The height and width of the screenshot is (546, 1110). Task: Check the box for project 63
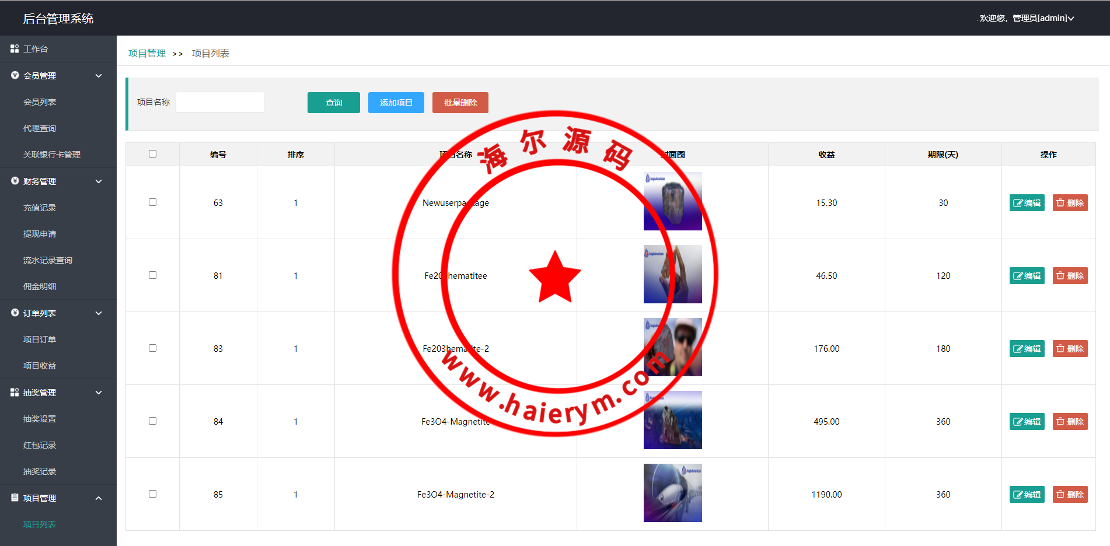[x=152, y=202]
